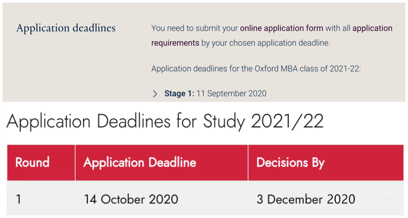Click the 2021/22 year in the large heading
The width and height of the screenshot is (408, 218).
click(x=287, y=122)
